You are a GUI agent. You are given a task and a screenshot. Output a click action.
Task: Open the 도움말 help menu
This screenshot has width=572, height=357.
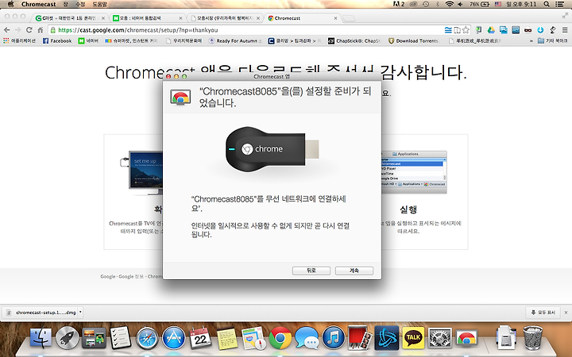(99, 4)
